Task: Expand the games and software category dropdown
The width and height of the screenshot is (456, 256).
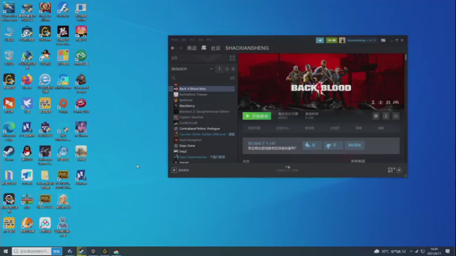Action: 211,69
